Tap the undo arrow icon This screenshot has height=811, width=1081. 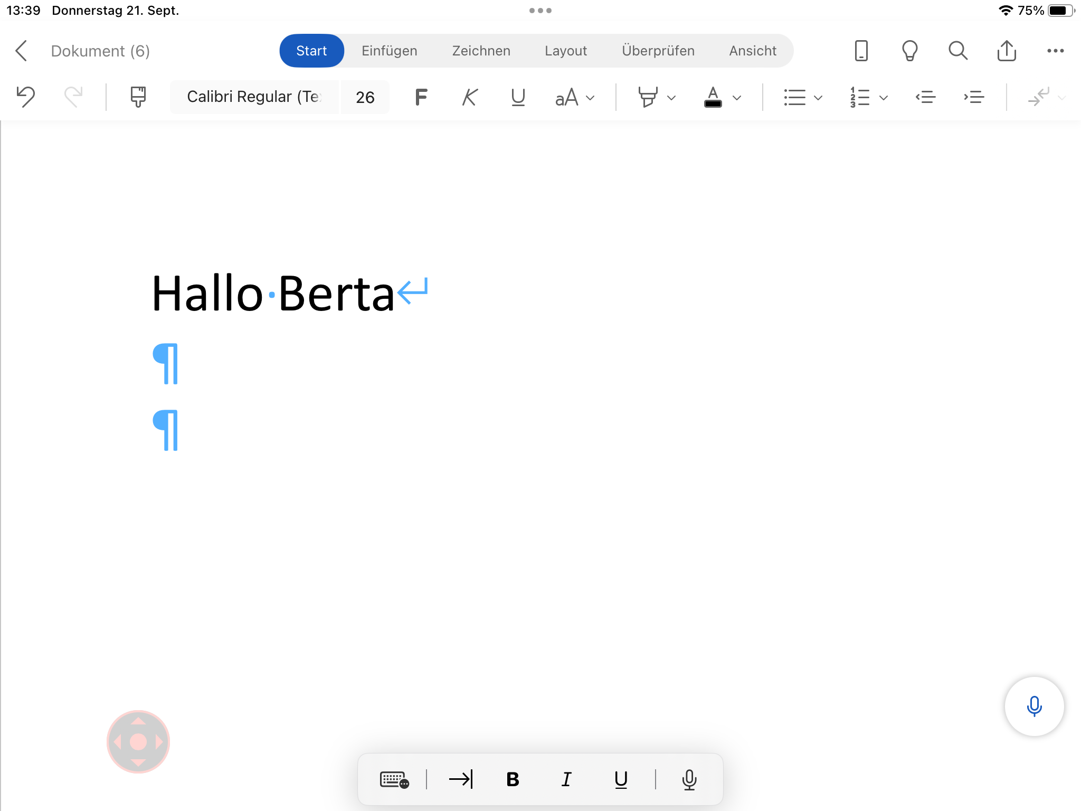[x=25, y=97]
